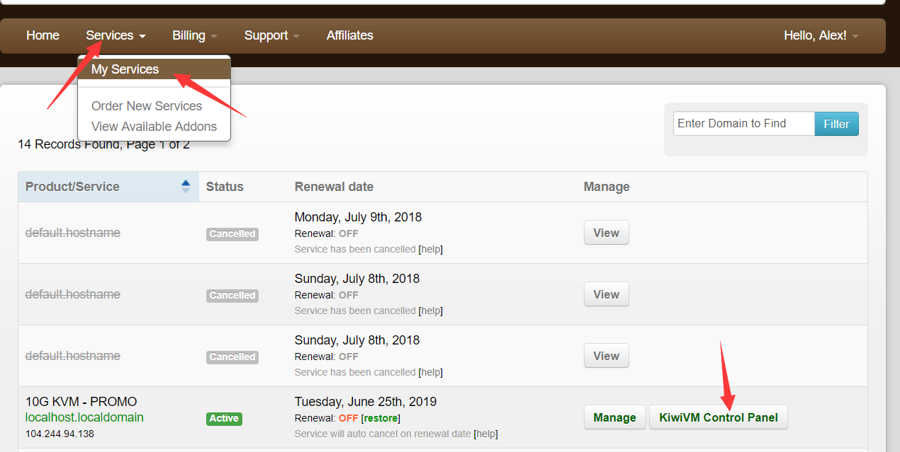
Task: Click View for the July 9th cancelled service
Action: pos(606,233)
